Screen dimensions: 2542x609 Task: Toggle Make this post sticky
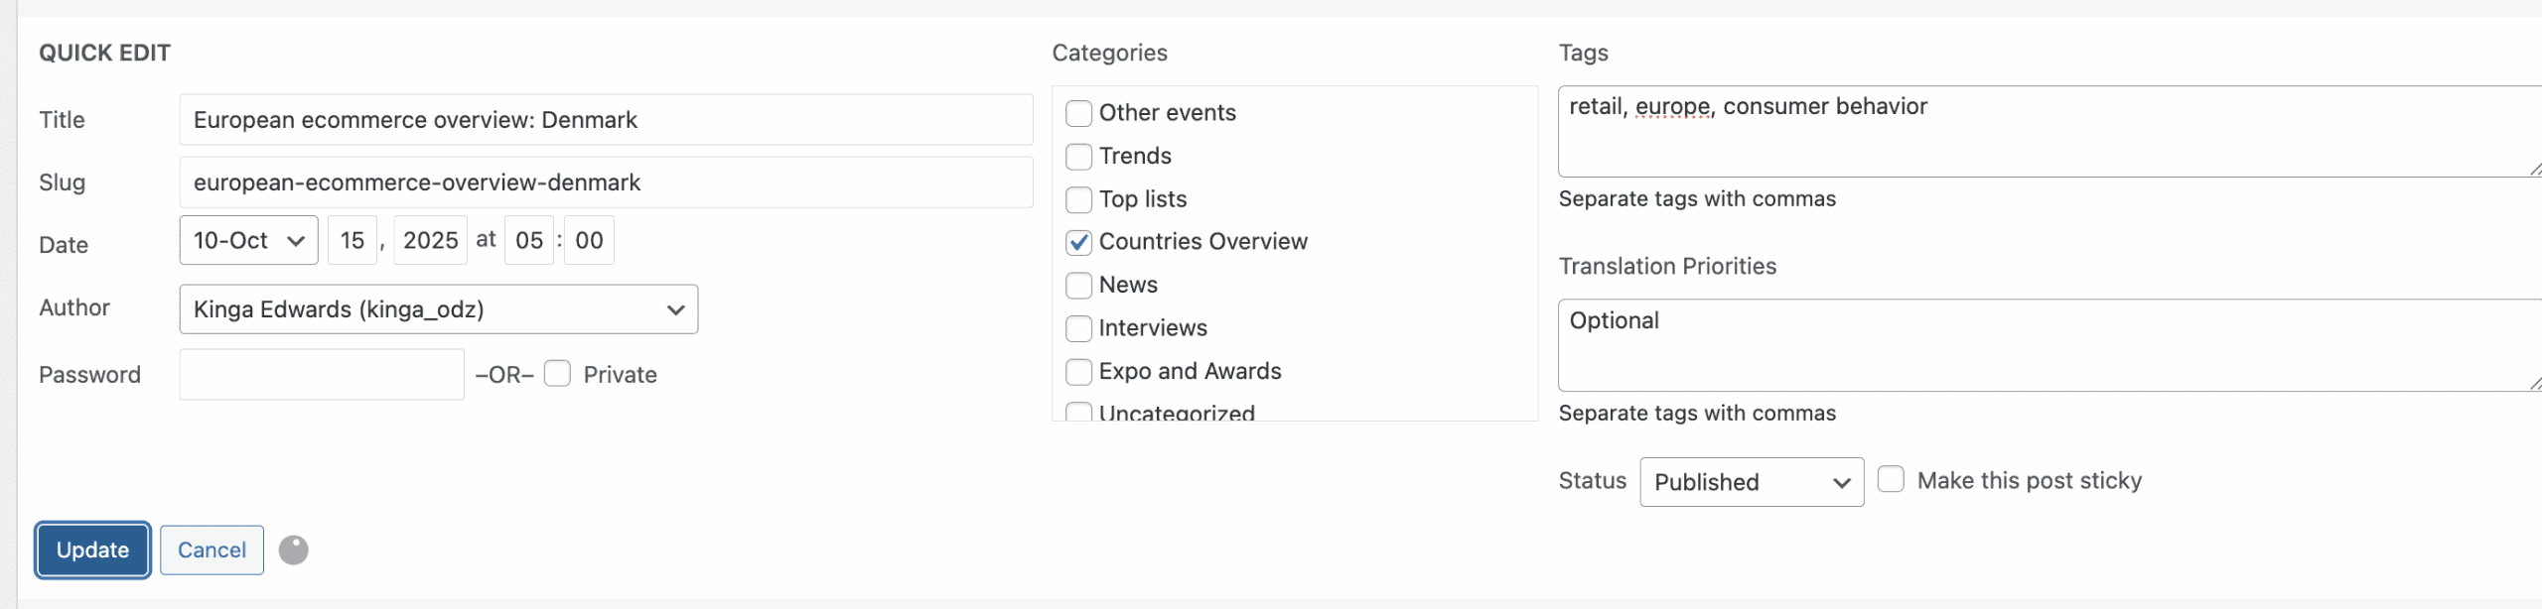pos(1891,480)
